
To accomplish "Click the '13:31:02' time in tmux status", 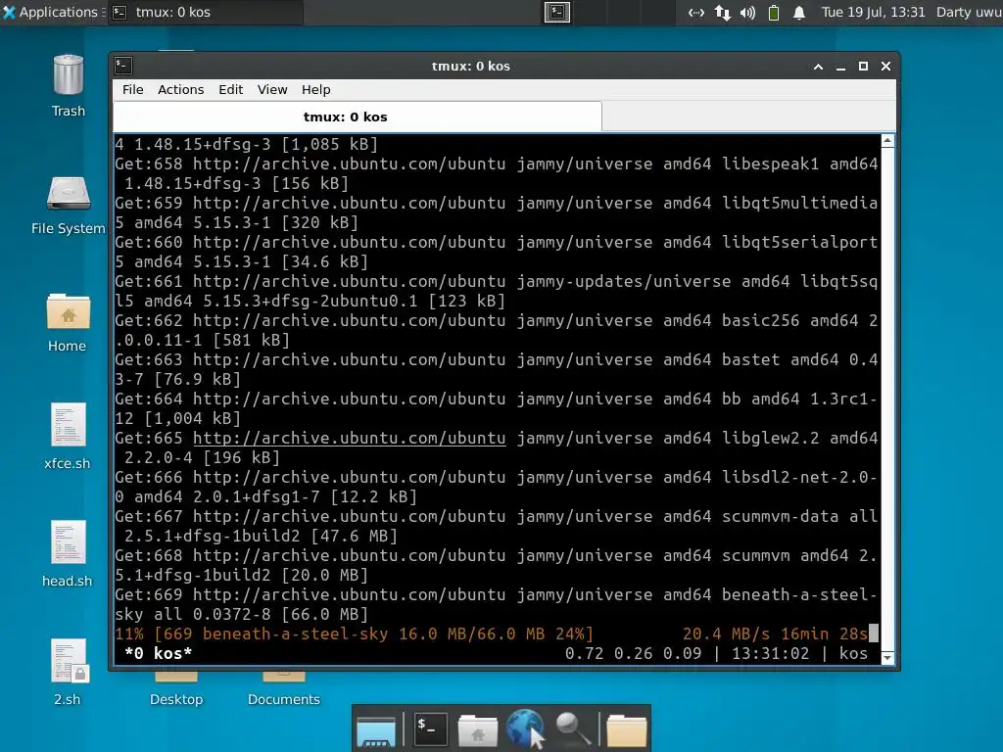I will pyautogui.click(x=770, y=653).
